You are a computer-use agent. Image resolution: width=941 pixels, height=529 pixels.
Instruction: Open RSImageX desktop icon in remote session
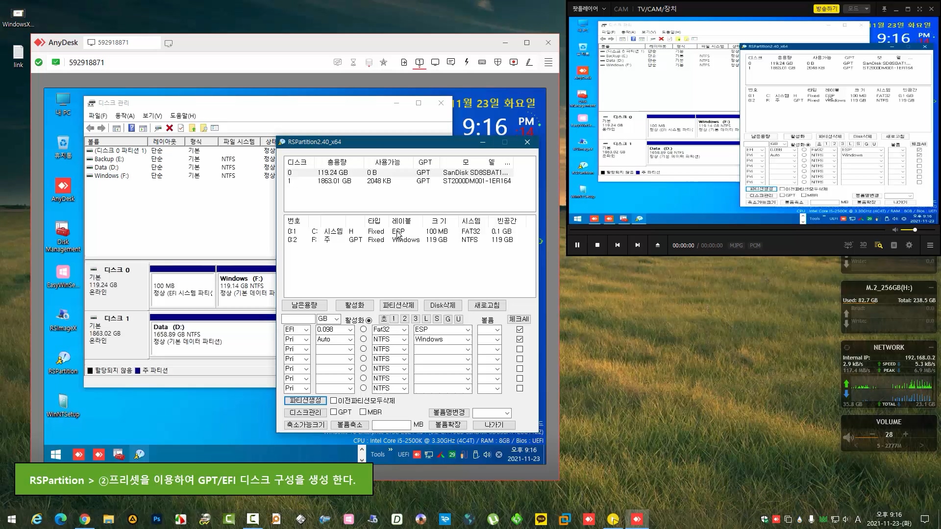[x=63, y=319]
